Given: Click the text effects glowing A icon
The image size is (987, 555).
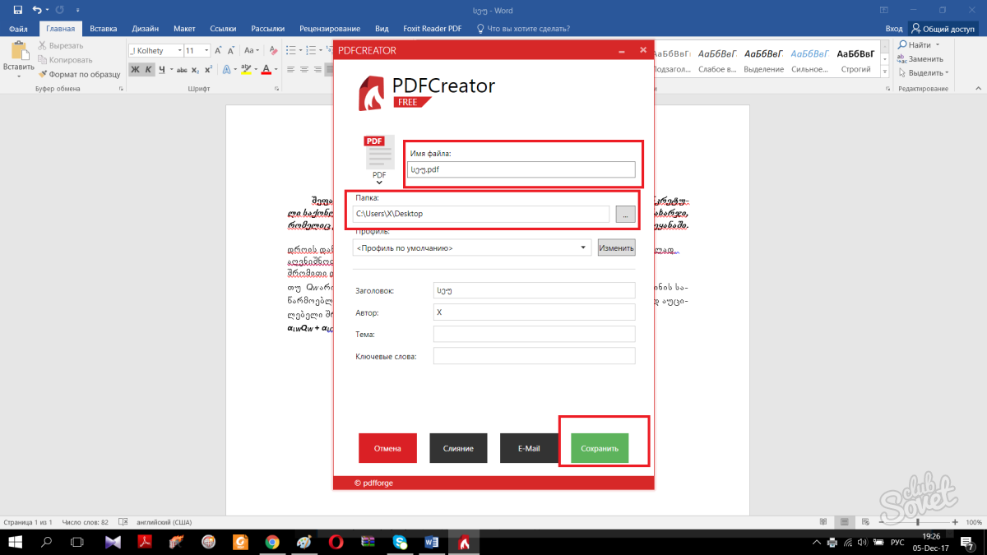Looking at the screenshot, I should point(227,70).
